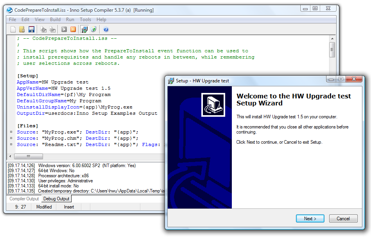Click the Inno Setup Compiler title bar icon

(9, 10)
